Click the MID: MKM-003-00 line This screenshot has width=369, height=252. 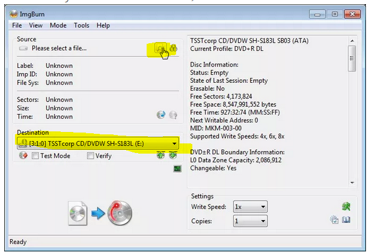click(x=216, y=128)
